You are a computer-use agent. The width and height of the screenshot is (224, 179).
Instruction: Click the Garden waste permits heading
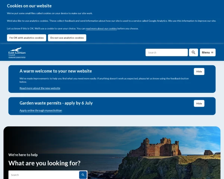tap(56, 103)
